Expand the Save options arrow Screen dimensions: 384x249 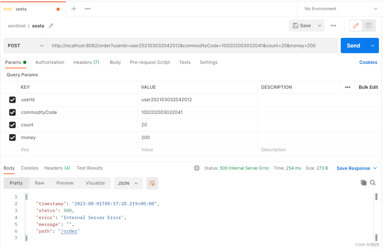click(x=320, y=25)
